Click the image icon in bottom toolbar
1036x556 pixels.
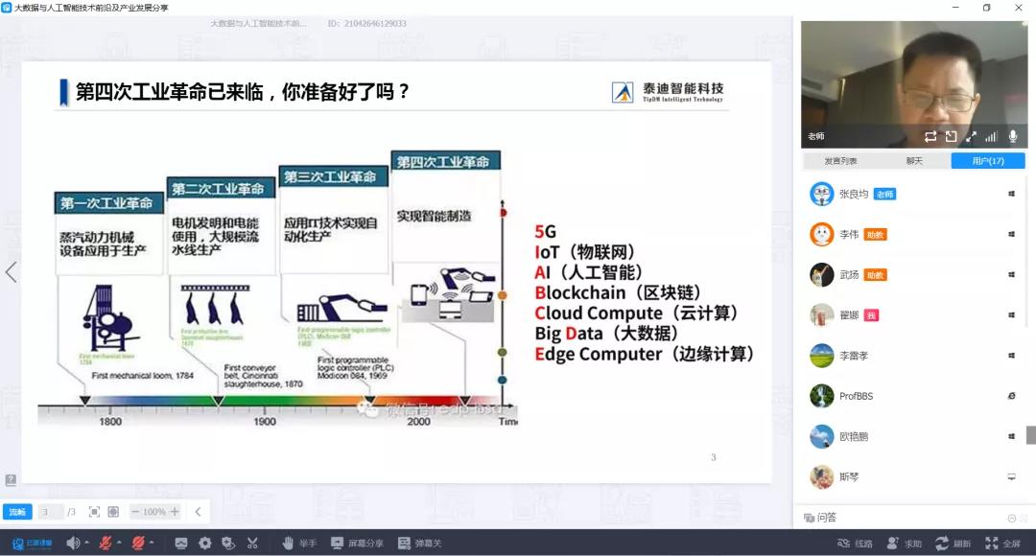(x=181, y=544)
